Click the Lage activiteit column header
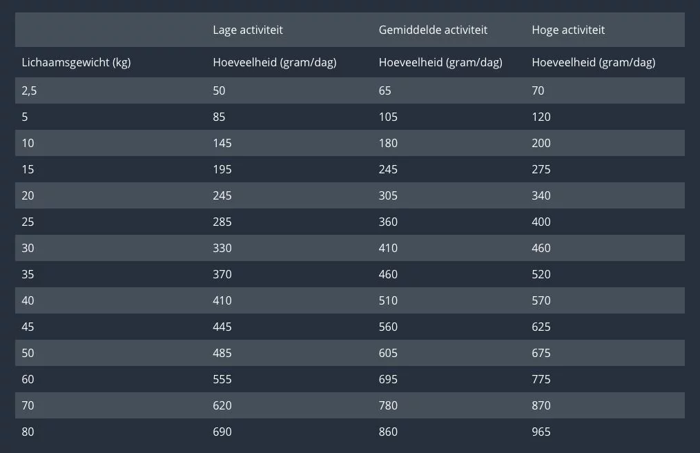Image resolution: width=700 pixels, height=453 pixels. click(x=248, y=30)
